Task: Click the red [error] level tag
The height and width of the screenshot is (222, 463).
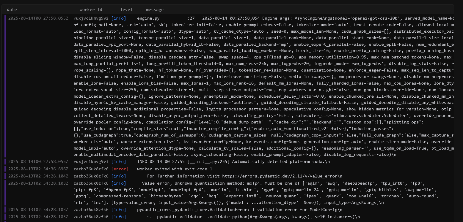Action: [120, 169]
